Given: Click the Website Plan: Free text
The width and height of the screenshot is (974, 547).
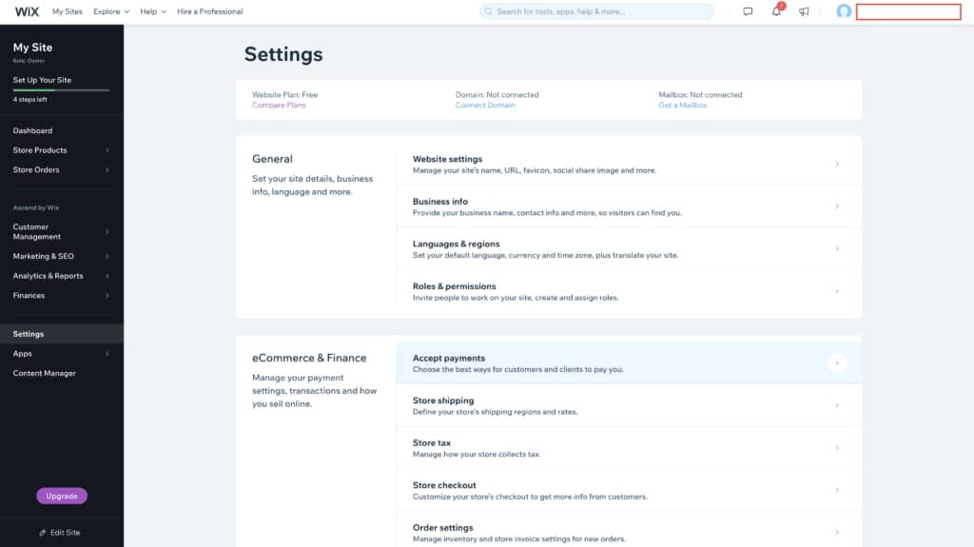Looking at the screenshot, I should coord(284,94).
